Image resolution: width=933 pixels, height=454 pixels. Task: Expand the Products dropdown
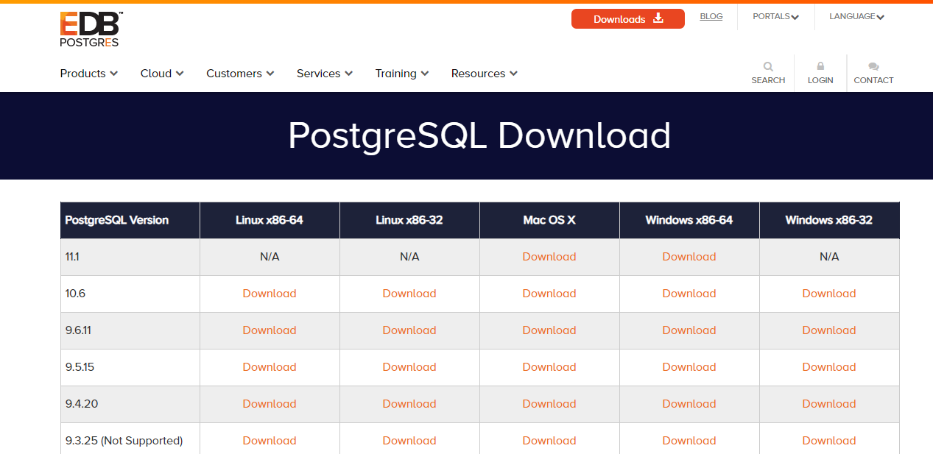[88, 74]
